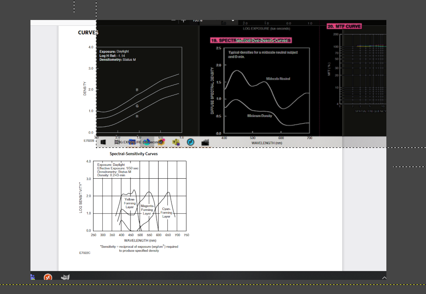Screen dimensions: 426x294
Task: Open the zoom percentage dropdown arrow
Action: pos(232,20)
